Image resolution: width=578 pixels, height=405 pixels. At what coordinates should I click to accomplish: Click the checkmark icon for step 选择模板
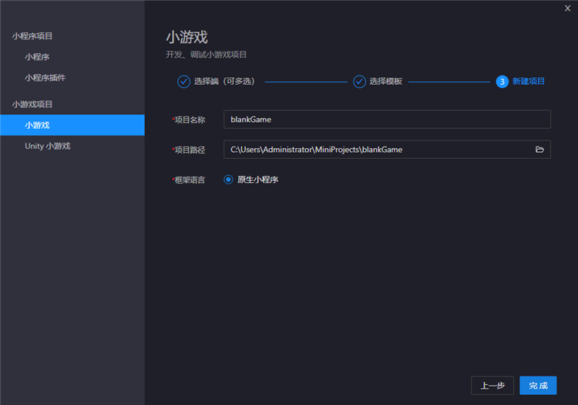coord(359,81)
